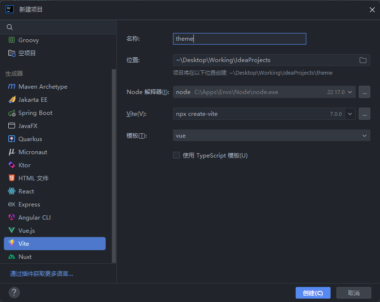
Task: Click the Nuxt mountain icon
Action: click(12, 257)
